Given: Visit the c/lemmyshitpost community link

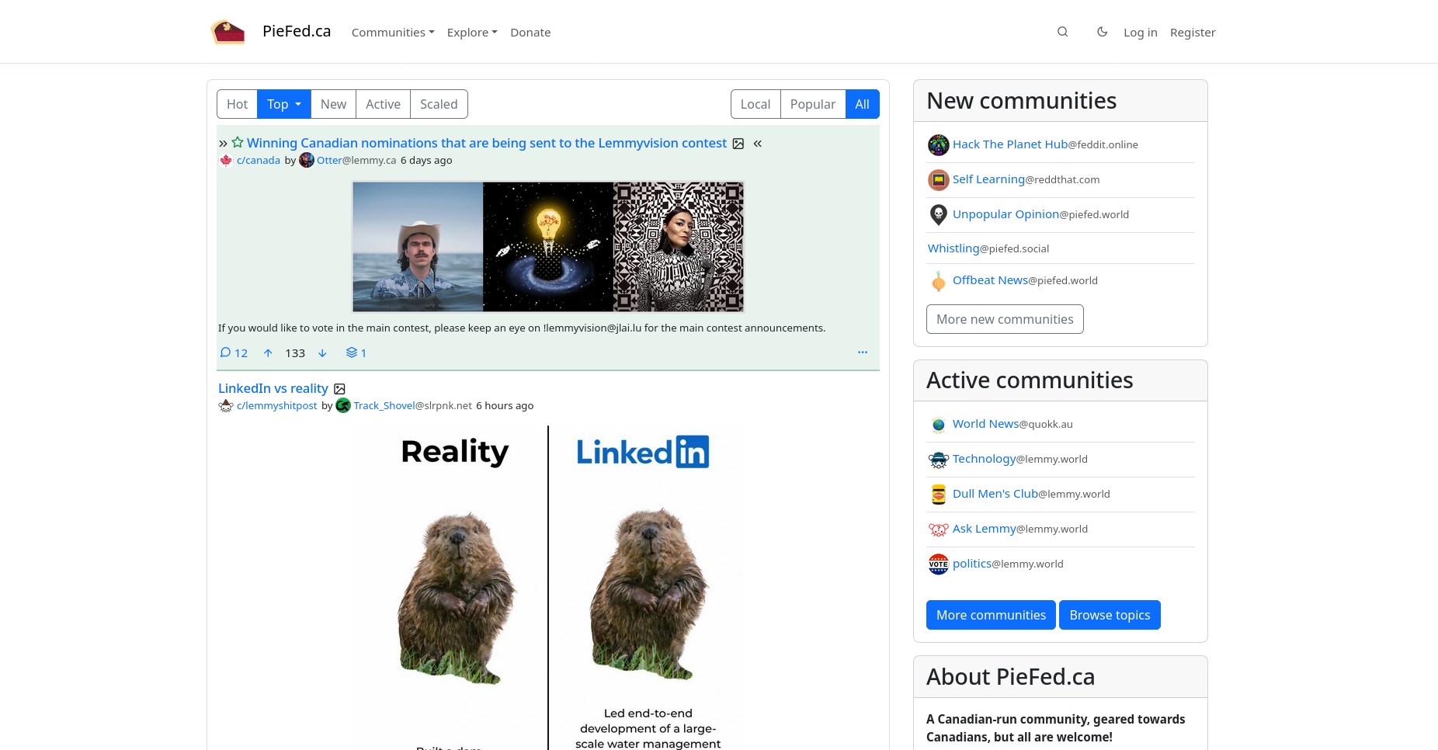Looking at the screenshot, I should pos(277,406).
